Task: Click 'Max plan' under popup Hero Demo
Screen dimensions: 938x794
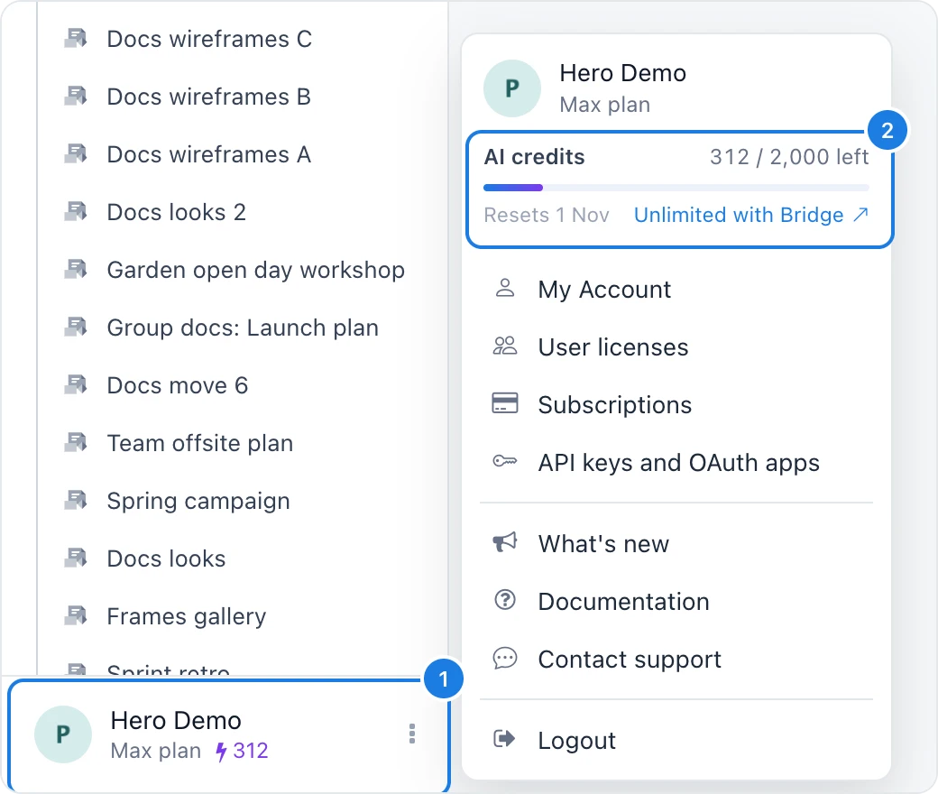Action: (605, 105)
